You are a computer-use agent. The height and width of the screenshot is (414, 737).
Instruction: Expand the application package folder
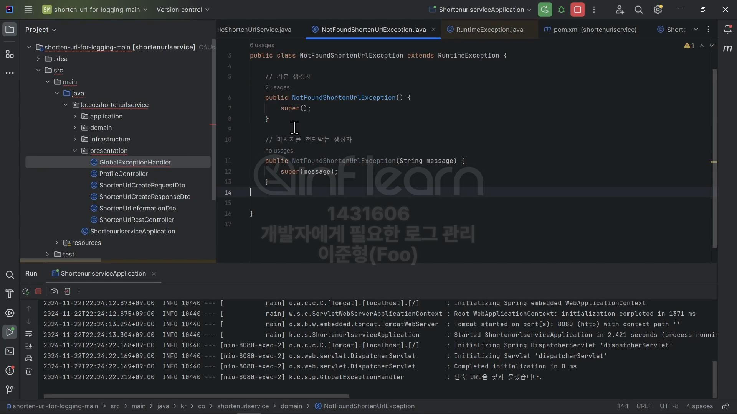pyautogui.click(x=75, y=116)
